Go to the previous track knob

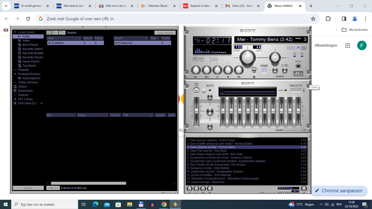click(196, 70)
